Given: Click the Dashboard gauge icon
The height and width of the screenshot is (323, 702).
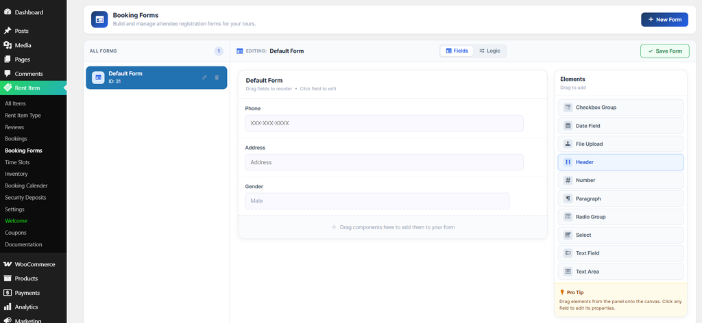Looking at the screenshot, I should 7,12.
